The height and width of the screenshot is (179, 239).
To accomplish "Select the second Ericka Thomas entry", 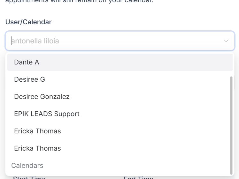I will pos(37,148).
